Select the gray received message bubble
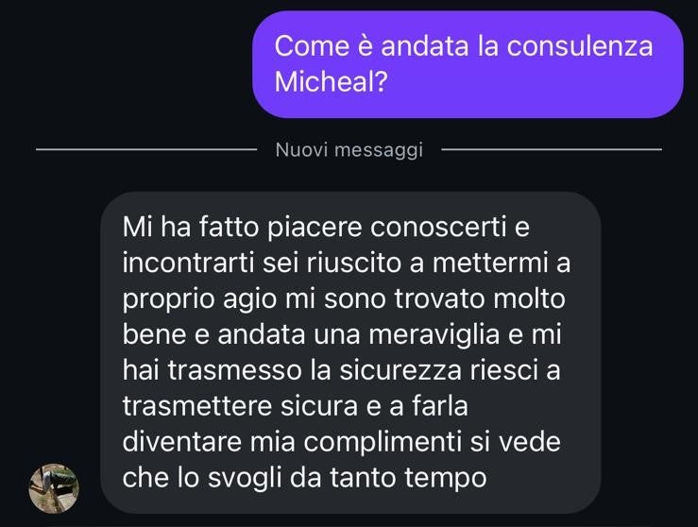This screenshot has height=527, width=698. (x=350, y=352)
